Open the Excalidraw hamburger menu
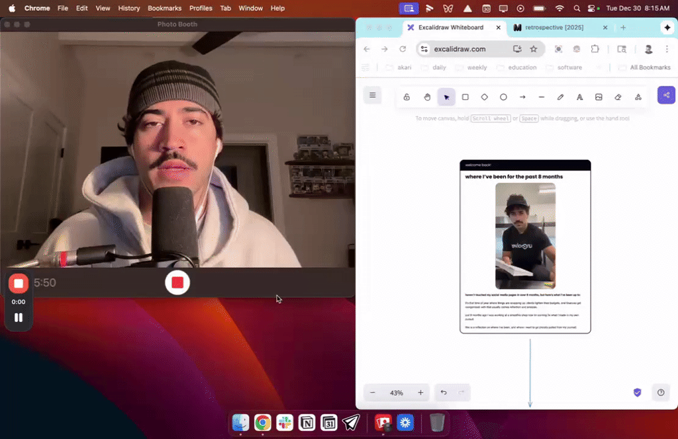 point(372,95)
